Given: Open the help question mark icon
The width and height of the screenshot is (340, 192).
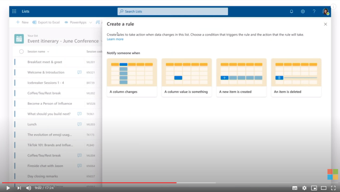Looking at the screenshot, I should click(314, 11).
